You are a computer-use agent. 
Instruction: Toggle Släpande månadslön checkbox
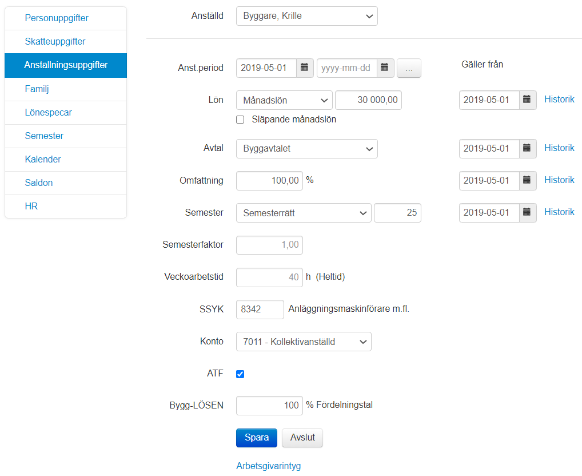[240, 120]
